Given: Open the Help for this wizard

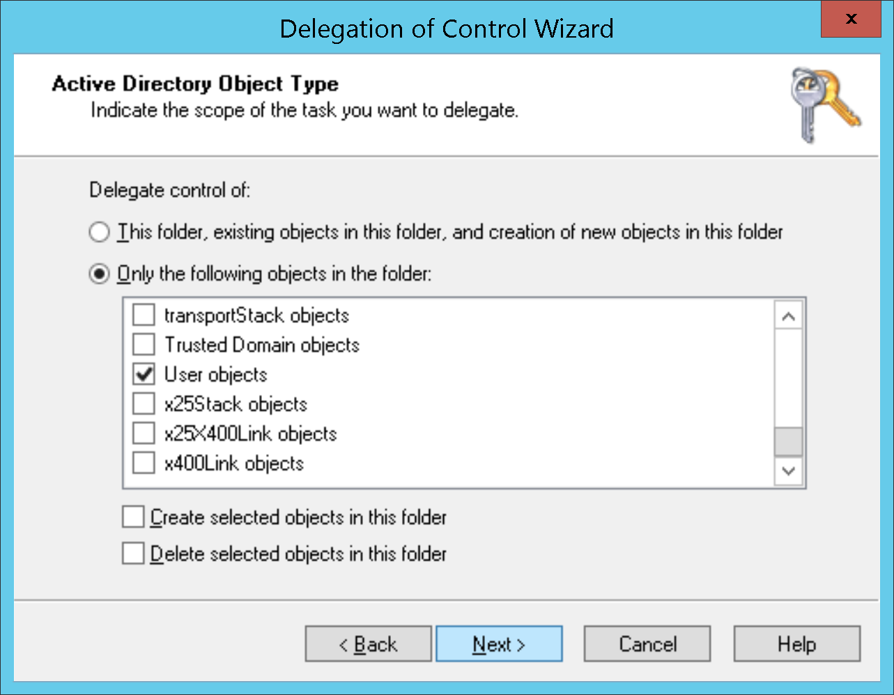Looking at the screenshot, I should coord(797,644).
